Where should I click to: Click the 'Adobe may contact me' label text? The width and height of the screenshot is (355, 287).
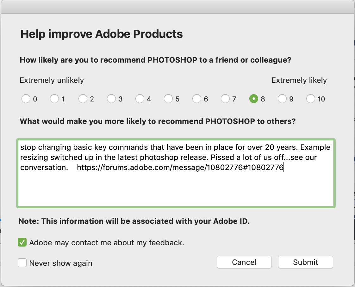pyautogui.click(x=107, y=243)
